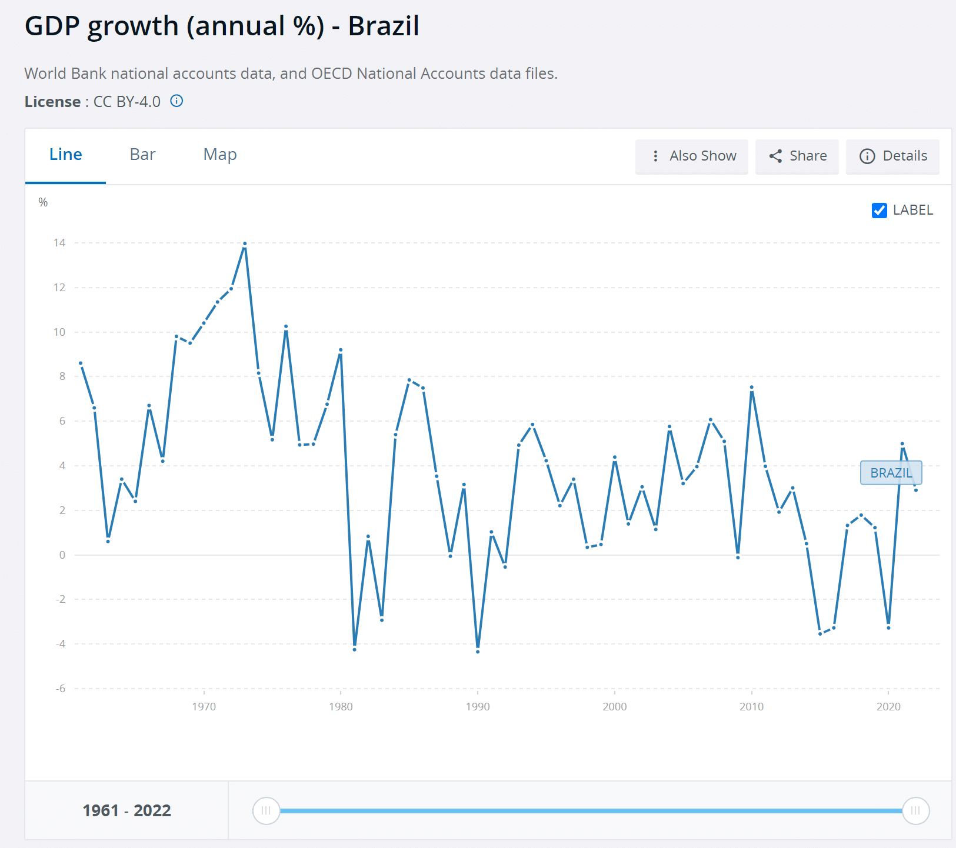Click the Details info icon

(867, 156)
